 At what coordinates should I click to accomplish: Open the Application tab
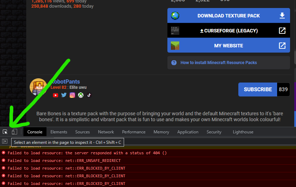pos(188,132)
